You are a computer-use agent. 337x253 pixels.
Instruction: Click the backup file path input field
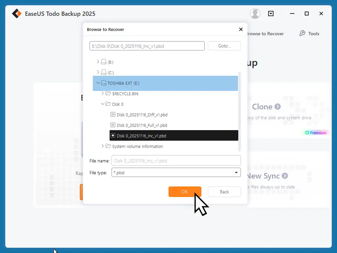click(147, 46)
